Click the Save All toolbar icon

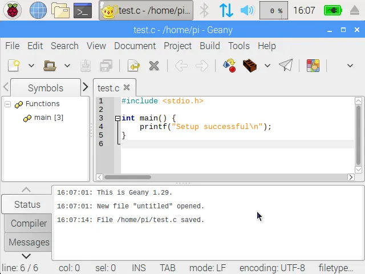106,66
